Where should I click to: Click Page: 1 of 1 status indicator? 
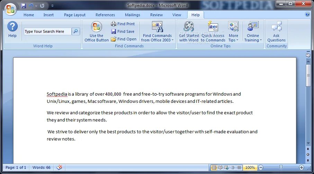16,167
